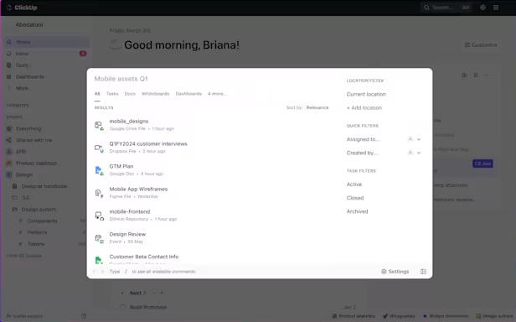Open the 4 more tabs menu

click(x=217, y=94)
